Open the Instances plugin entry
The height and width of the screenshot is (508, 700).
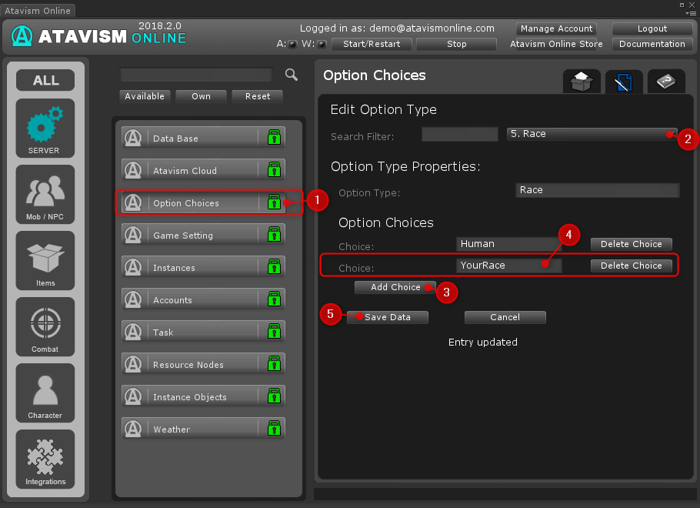click(203, 268)
